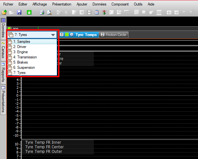Click the add marker plus icon
Viewport: 198px width, 159px height.
tap(192, 12)
